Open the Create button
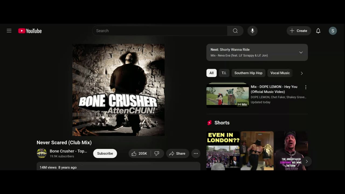 coord(299,31)
